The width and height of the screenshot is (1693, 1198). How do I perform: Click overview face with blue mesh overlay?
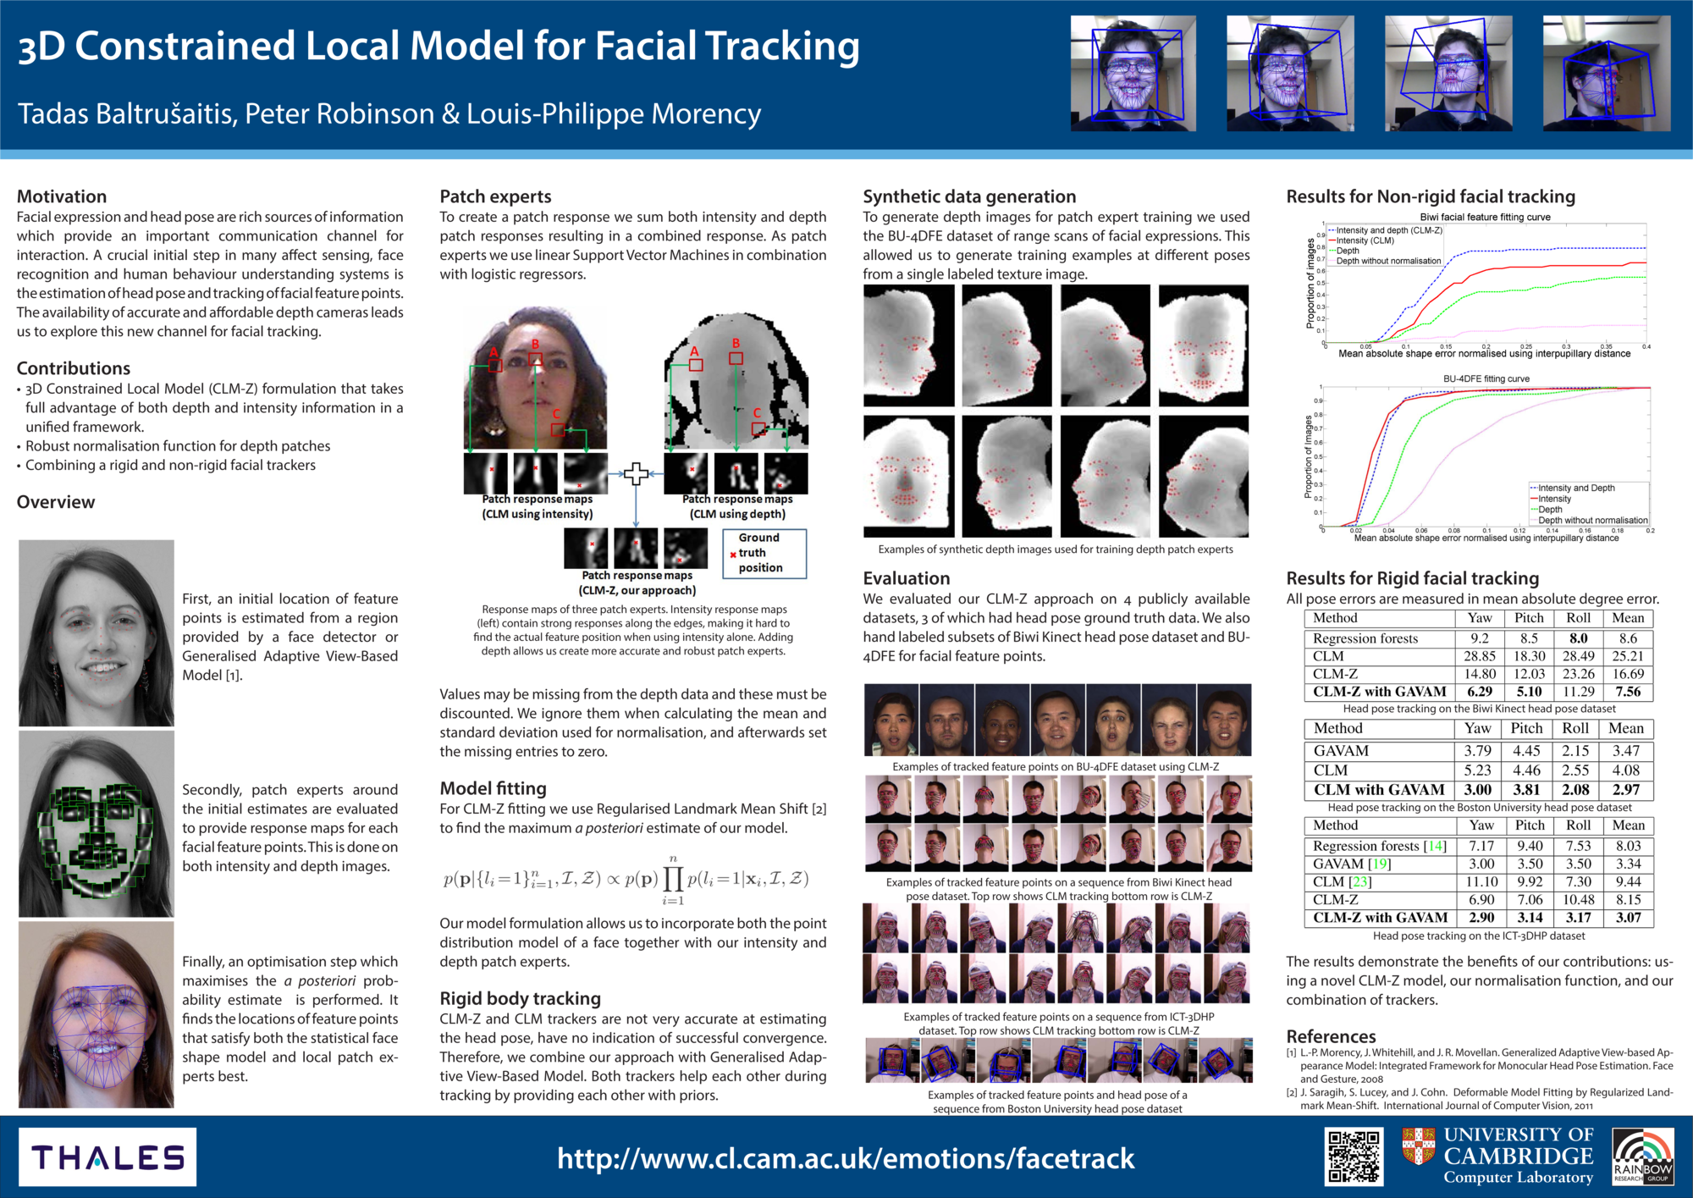click(97, 1014)
